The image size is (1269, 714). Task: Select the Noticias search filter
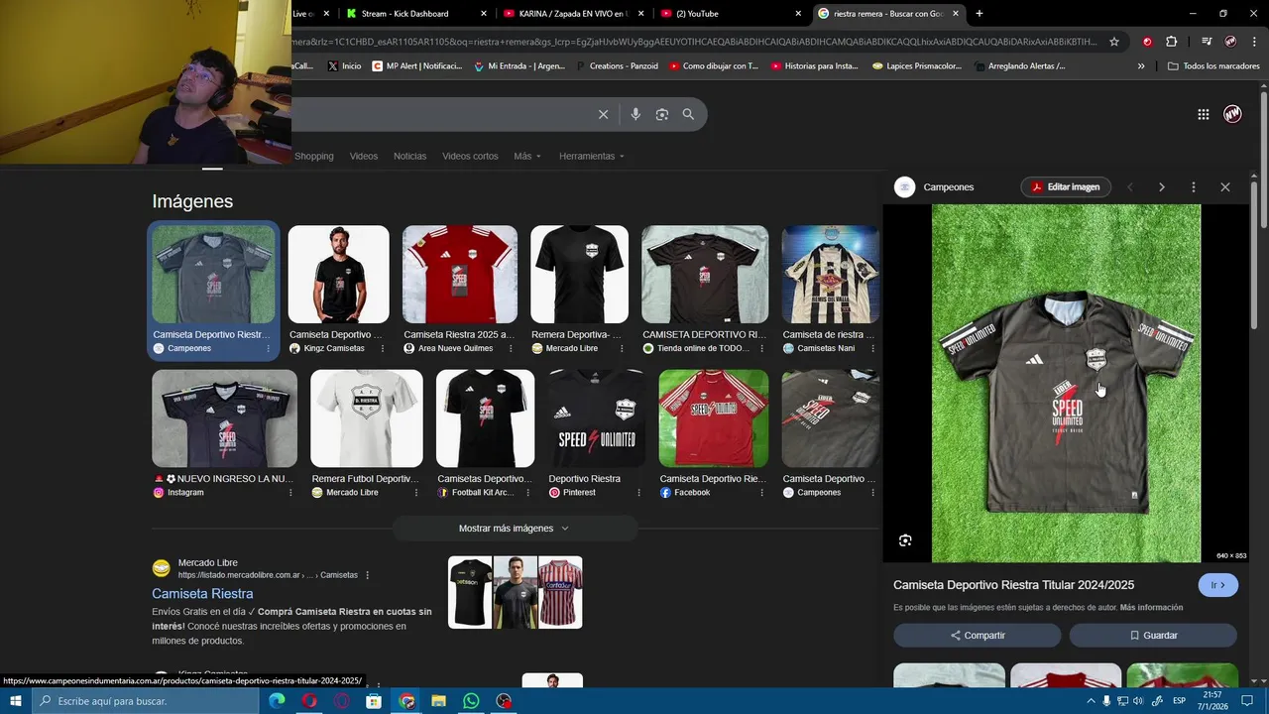(409, 156)
